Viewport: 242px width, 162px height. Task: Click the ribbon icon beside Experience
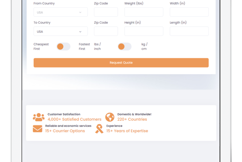[99, 129]
